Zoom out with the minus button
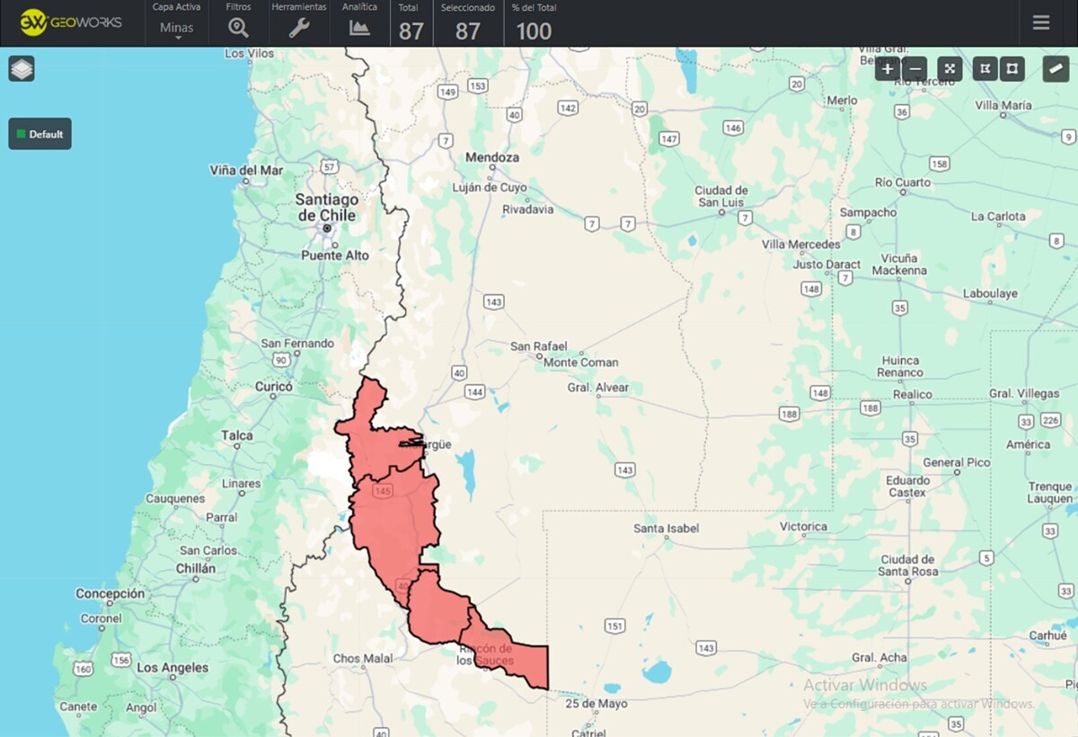This screenshot has height=737, width=1078. pyautogui.click(x=915, y=69)
